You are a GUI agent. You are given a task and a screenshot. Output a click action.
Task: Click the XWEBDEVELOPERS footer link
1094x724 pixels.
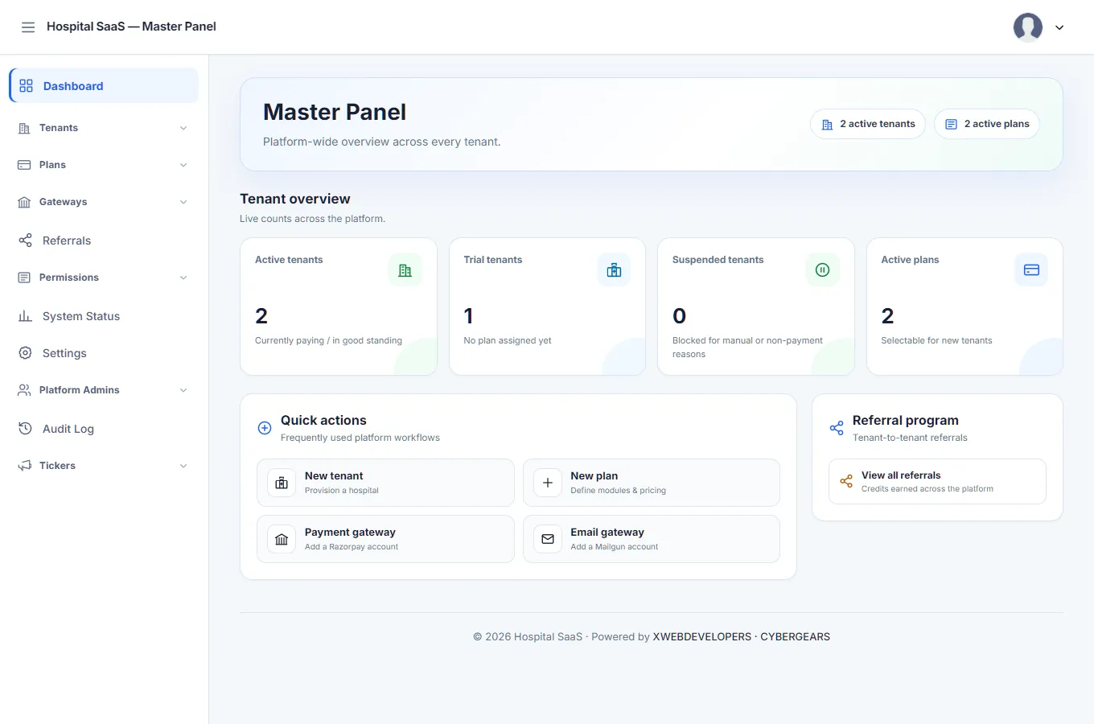click(x=702, y=636)
